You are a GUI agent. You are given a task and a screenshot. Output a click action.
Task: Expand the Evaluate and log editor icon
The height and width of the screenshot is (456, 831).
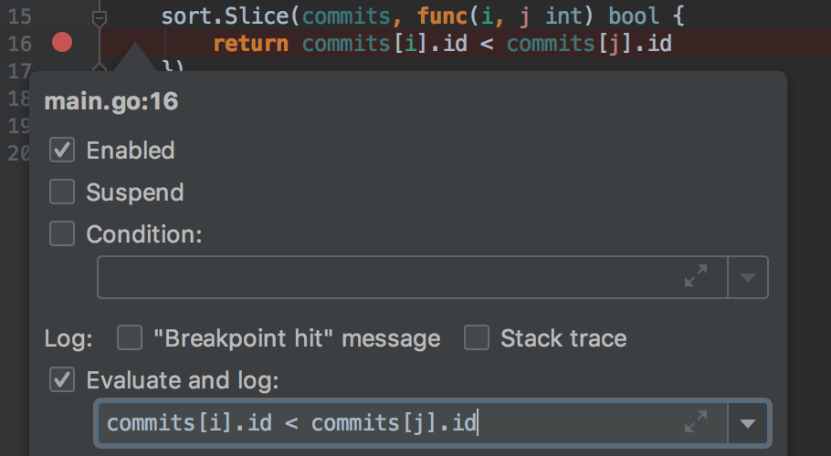pos(696,422)
